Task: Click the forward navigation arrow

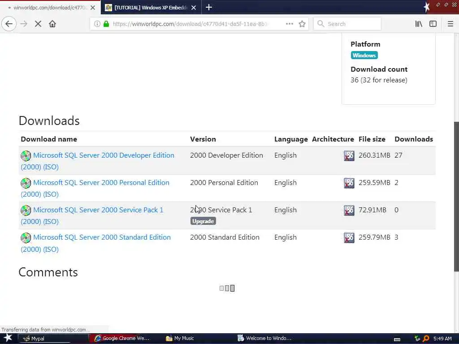Action: (24, 24)
